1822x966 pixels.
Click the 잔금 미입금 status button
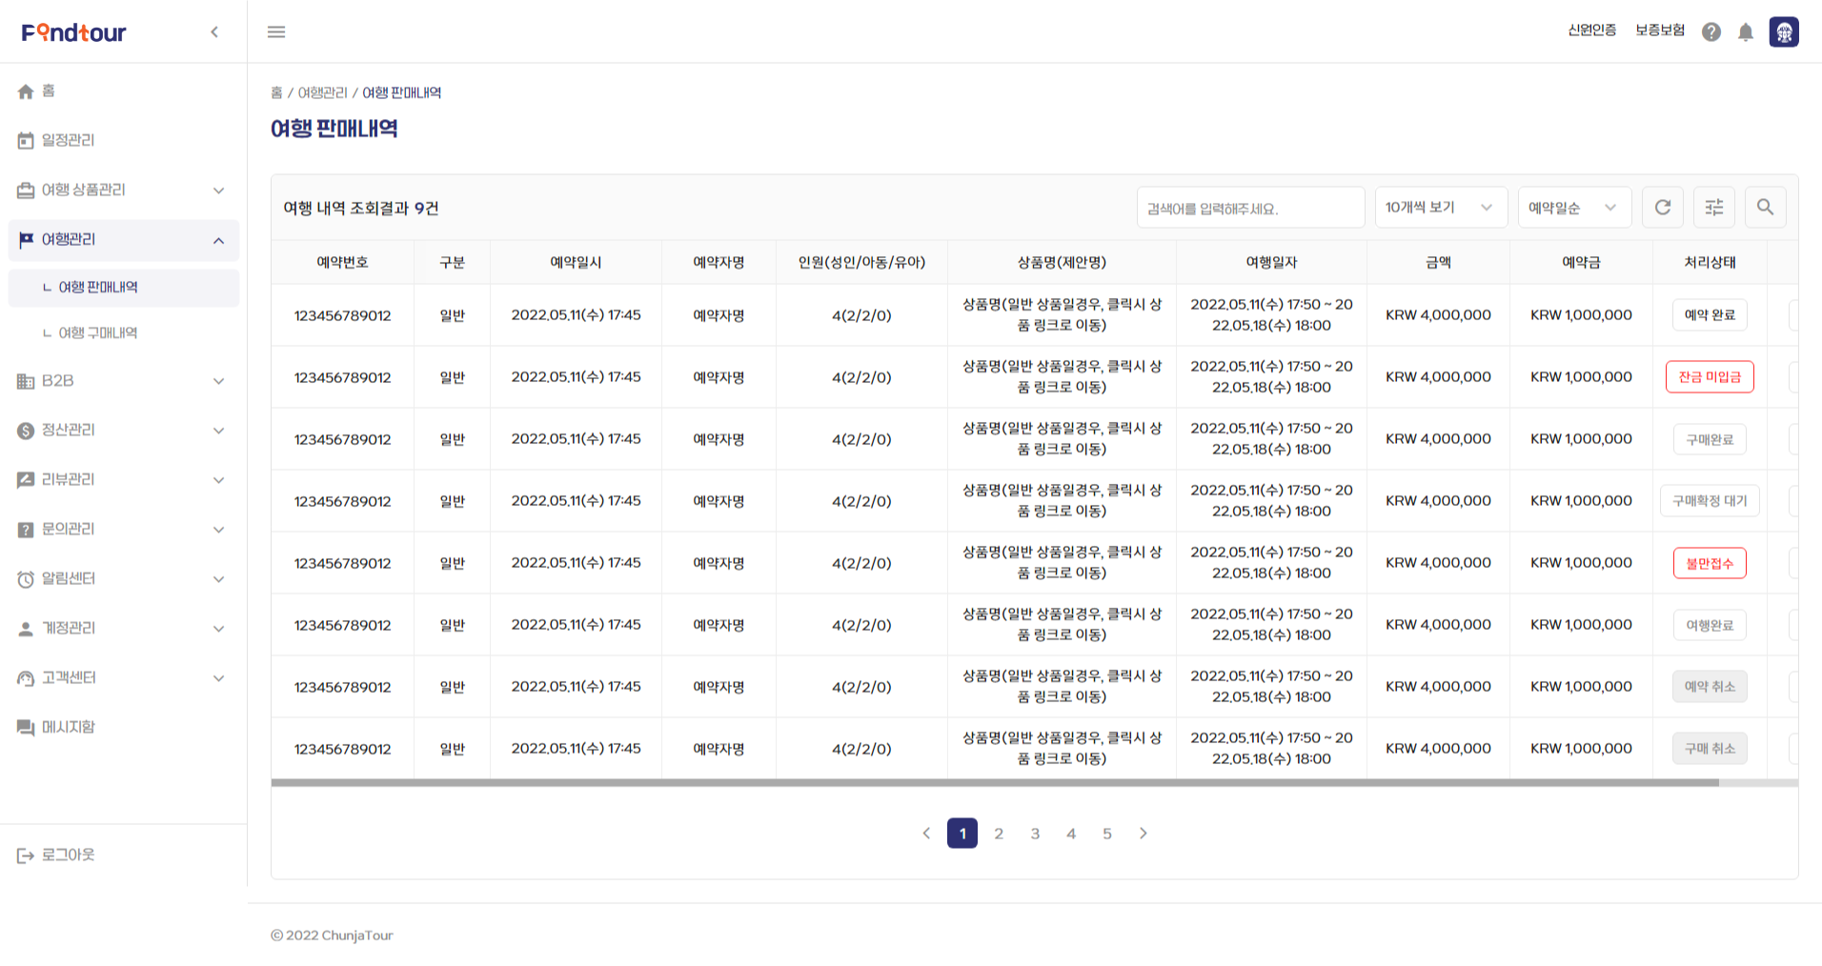[1710, 377]
